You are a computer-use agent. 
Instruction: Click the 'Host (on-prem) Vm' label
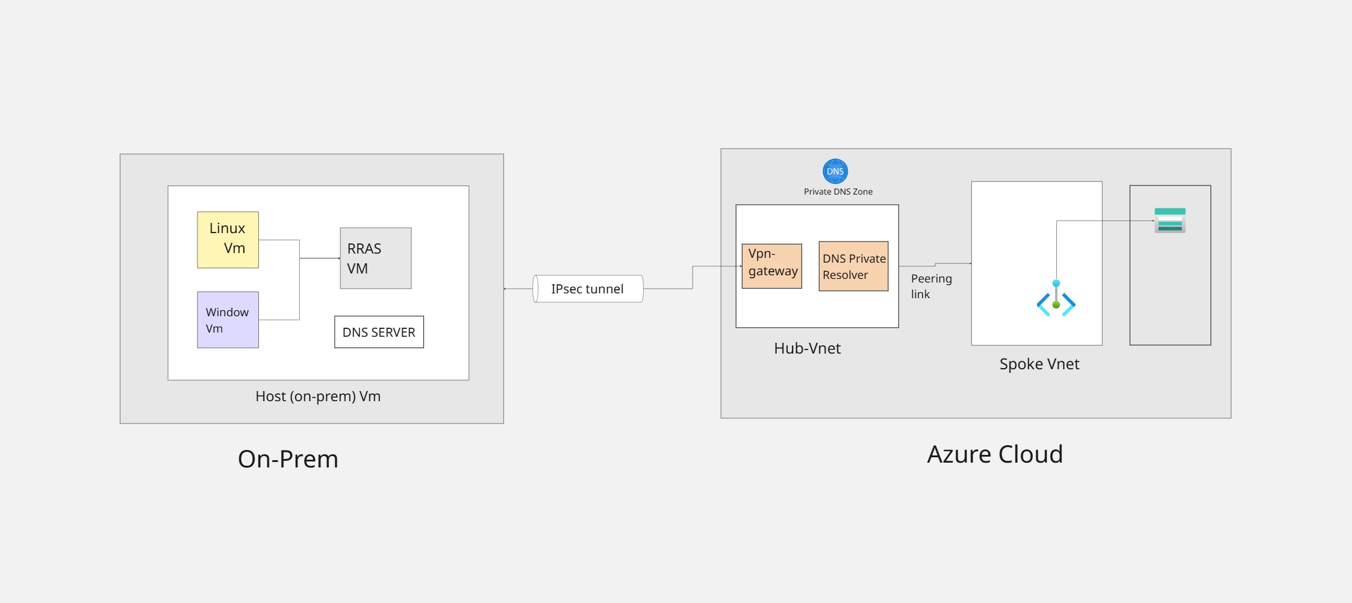(318, 396)
